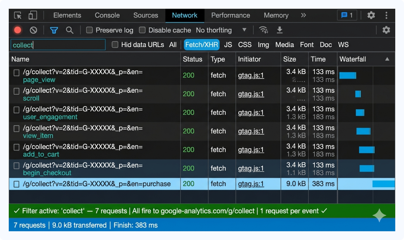404x240 pixels.
Task: Toggle the device toolbar icon
Action: [33, 15]
